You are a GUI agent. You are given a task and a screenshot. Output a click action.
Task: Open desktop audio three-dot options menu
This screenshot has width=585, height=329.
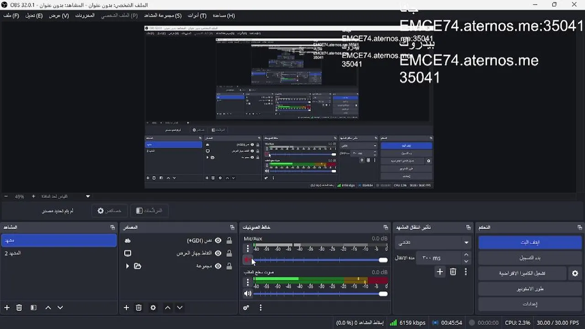tap(248, 282)
